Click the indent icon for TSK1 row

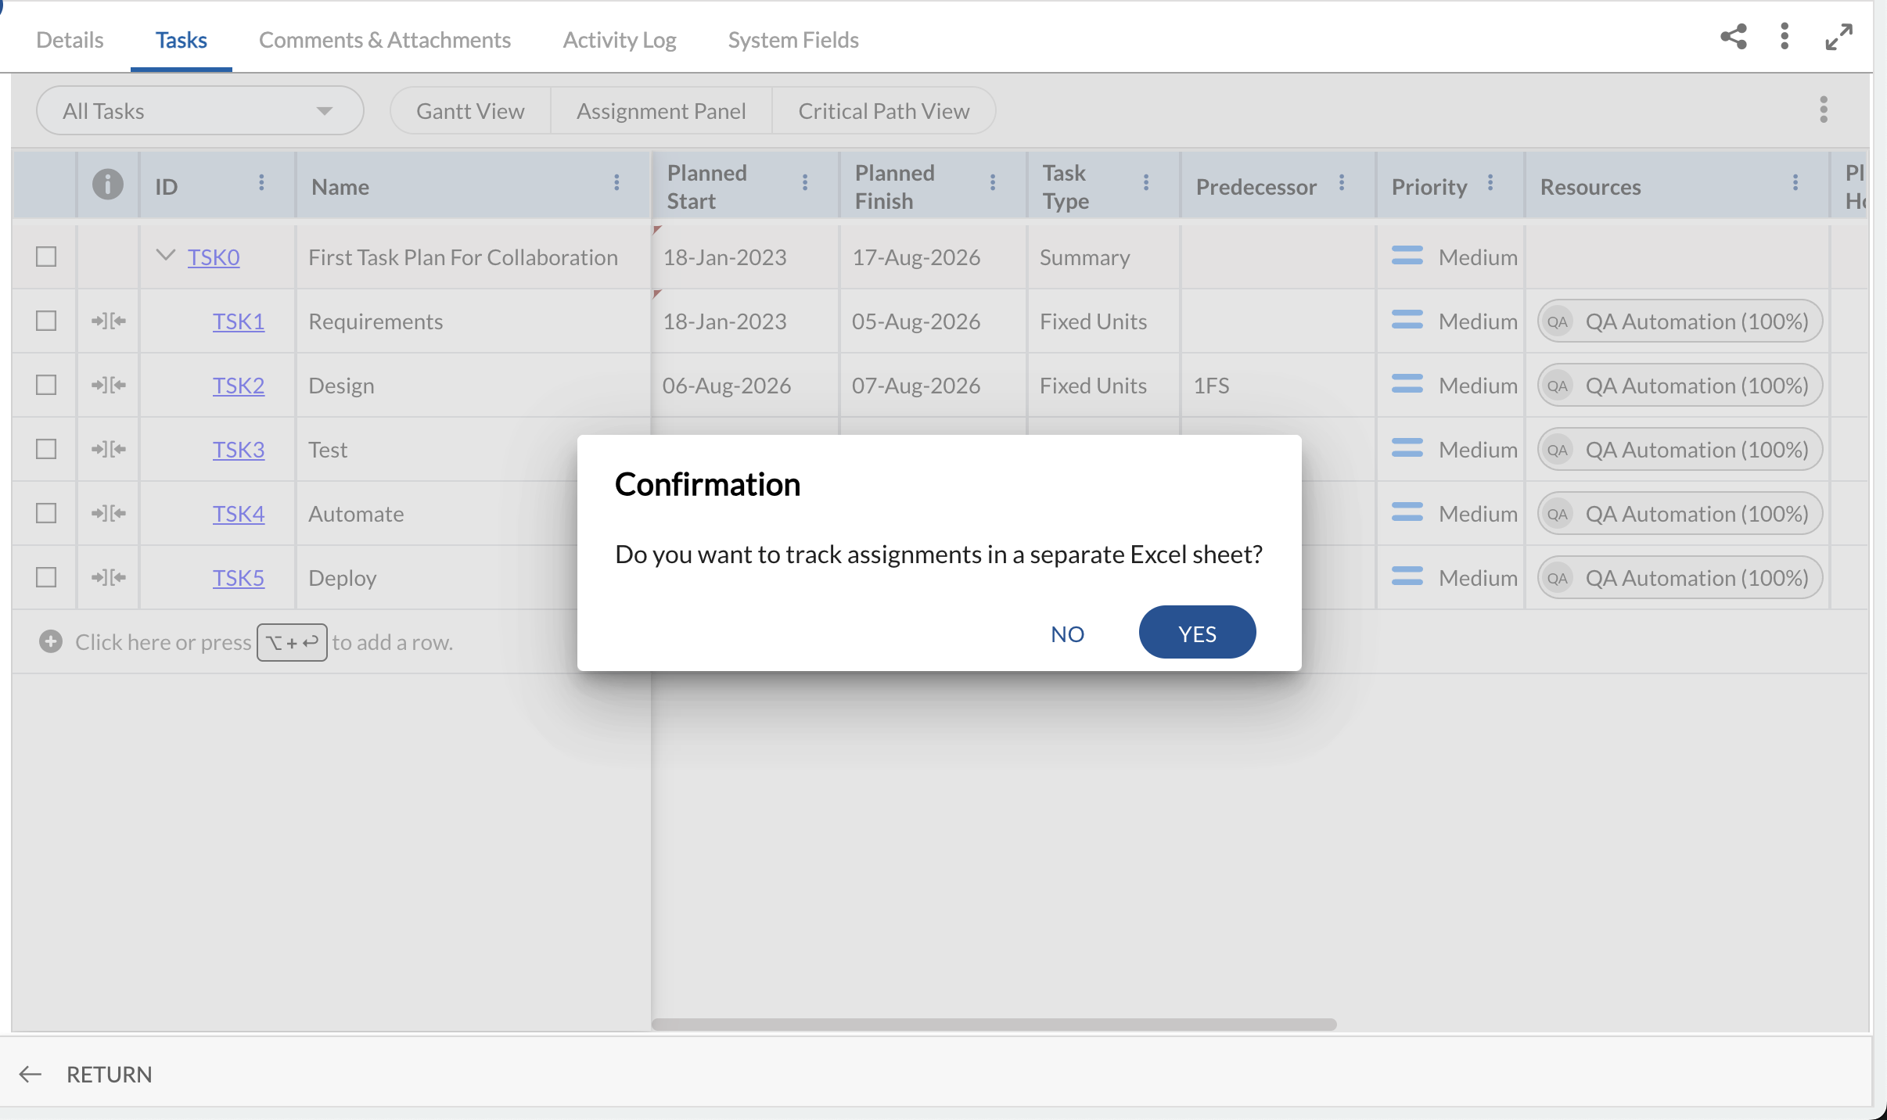pyautogui.click(x=109, y=321)
